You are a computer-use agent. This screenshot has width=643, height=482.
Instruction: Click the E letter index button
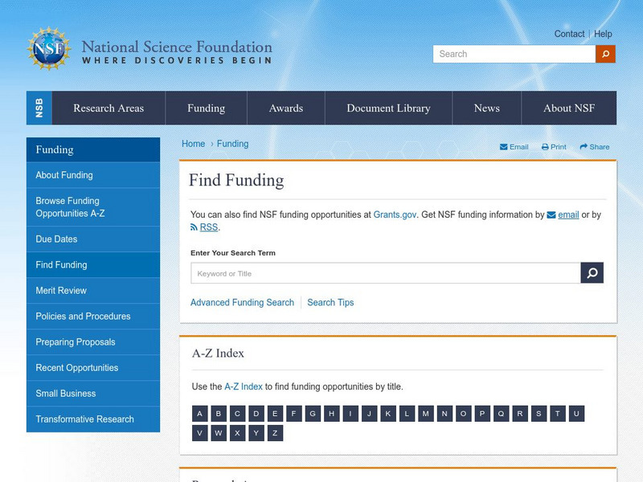tap(275, 414)
